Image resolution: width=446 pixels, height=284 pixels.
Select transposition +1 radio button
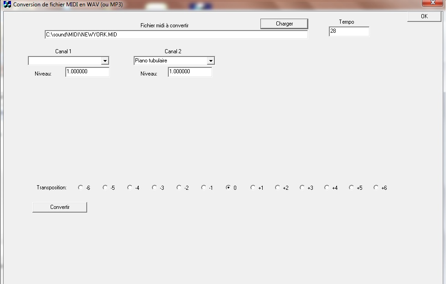(253, 188)
